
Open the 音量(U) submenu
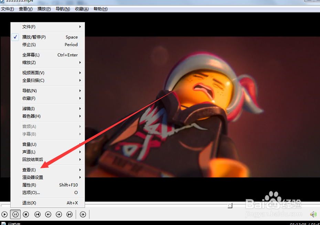[48, 144]
